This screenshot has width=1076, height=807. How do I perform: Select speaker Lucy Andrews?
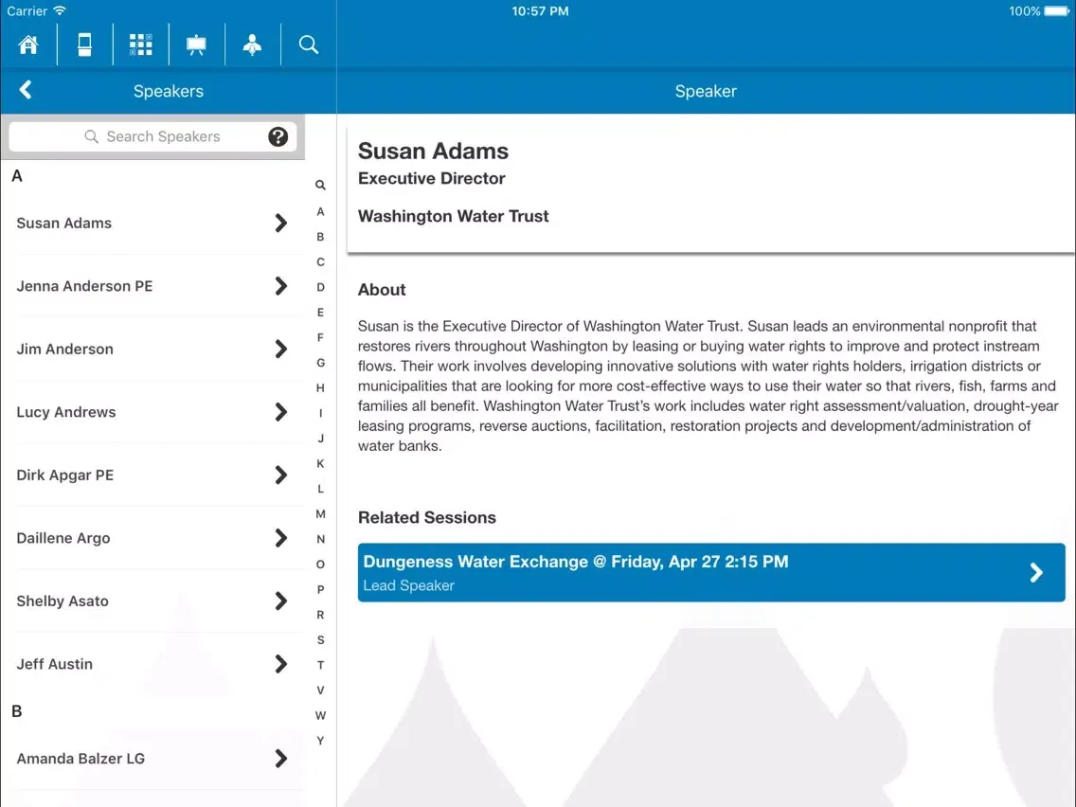tap(152, 412)
